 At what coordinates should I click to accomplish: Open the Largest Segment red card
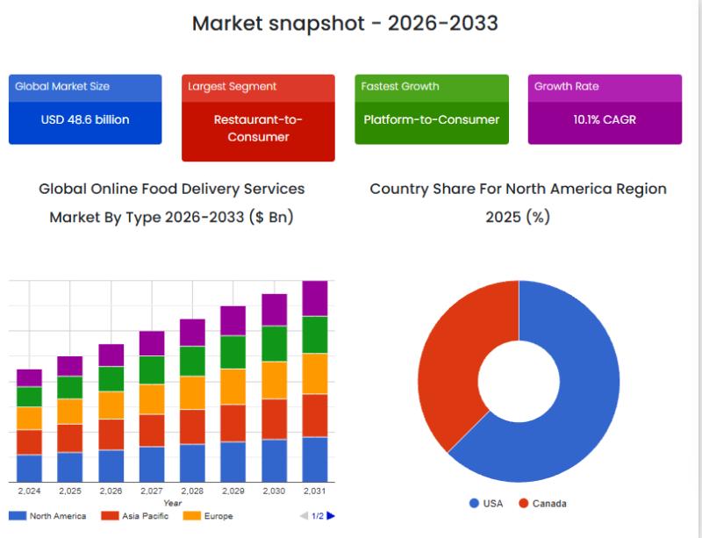click(x=258, y=118)
